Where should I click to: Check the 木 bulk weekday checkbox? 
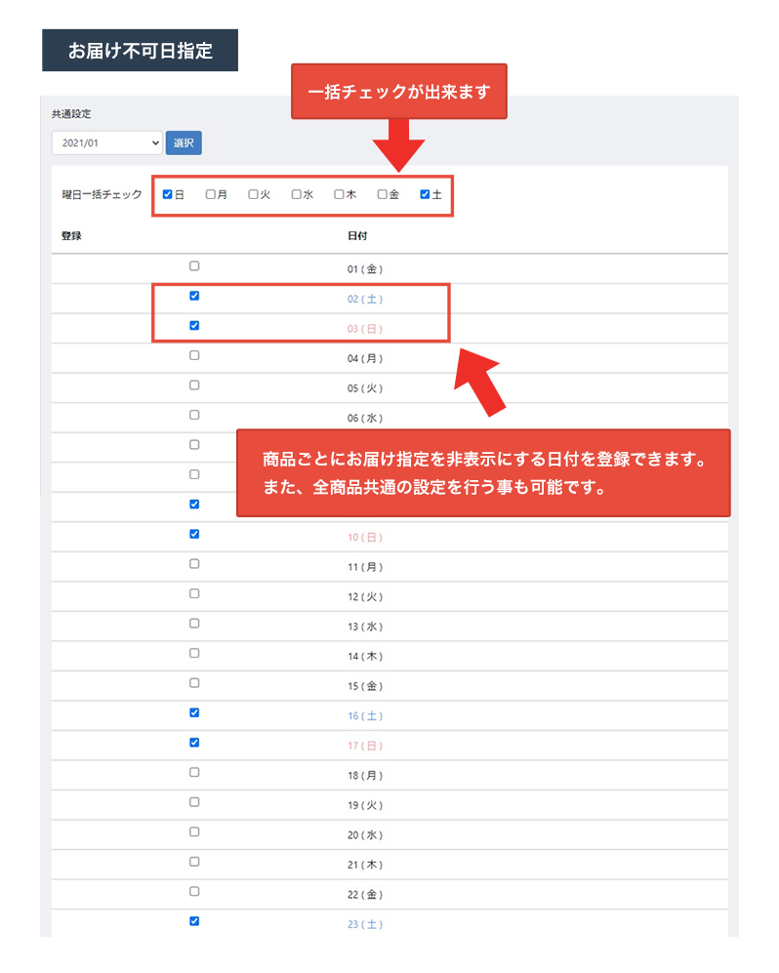click(x=339, y=194)
